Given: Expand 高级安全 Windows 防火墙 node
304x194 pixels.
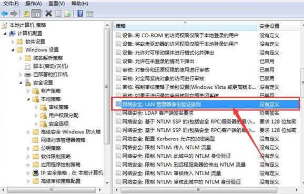Looking at the screenshot, I should coord(28,132).
